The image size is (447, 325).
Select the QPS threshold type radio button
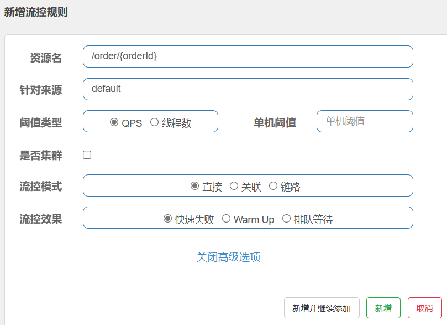pyautogui.click(x=114, y=122)
